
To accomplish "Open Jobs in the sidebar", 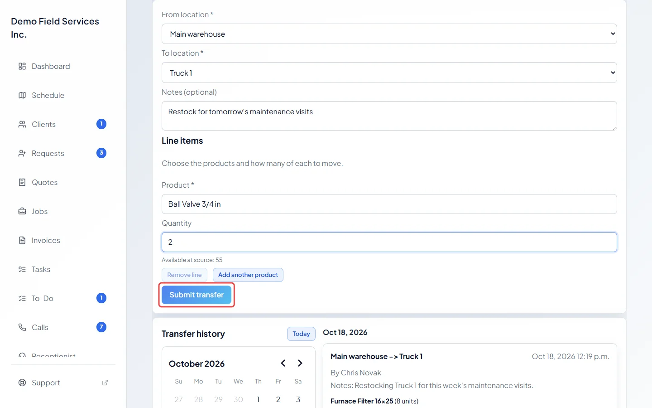I will [63, 211].
